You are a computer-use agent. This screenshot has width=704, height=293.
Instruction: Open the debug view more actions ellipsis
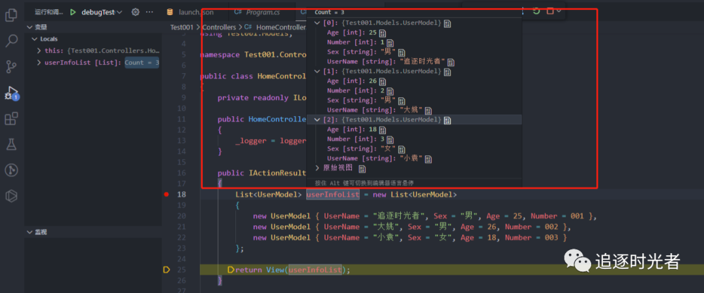pyautogui.click(x=149, y=12)
